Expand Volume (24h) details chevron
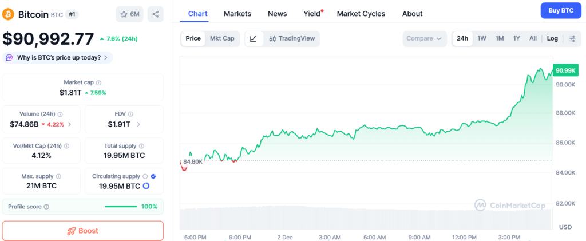The width and height of the screenshot is (586, 241). coord(70,124)
